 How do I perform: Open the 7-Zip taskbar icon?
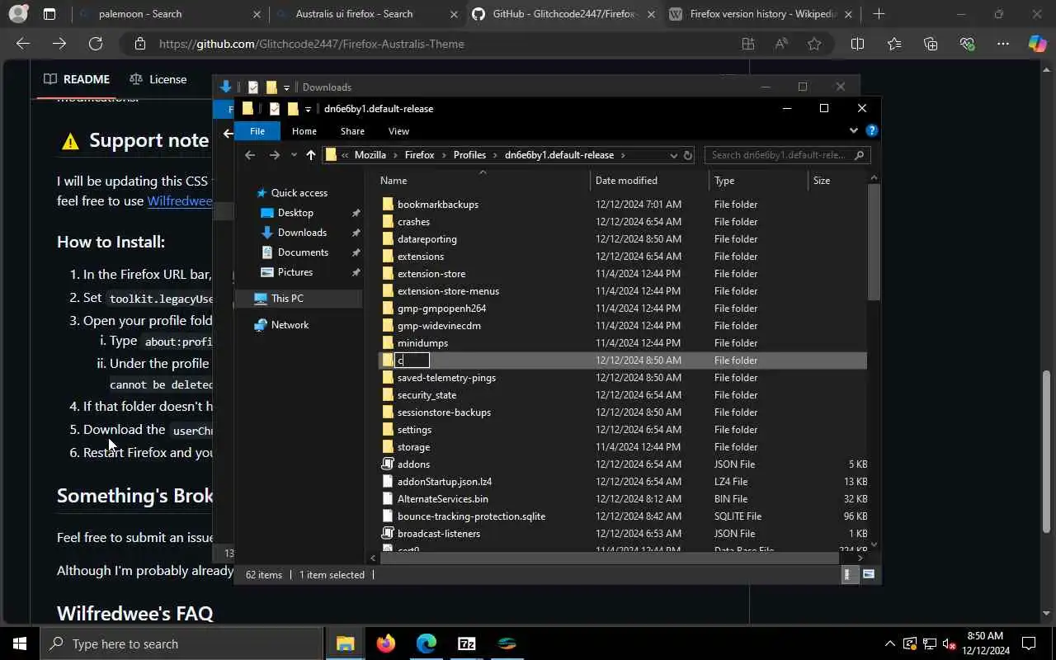(466, 643)
